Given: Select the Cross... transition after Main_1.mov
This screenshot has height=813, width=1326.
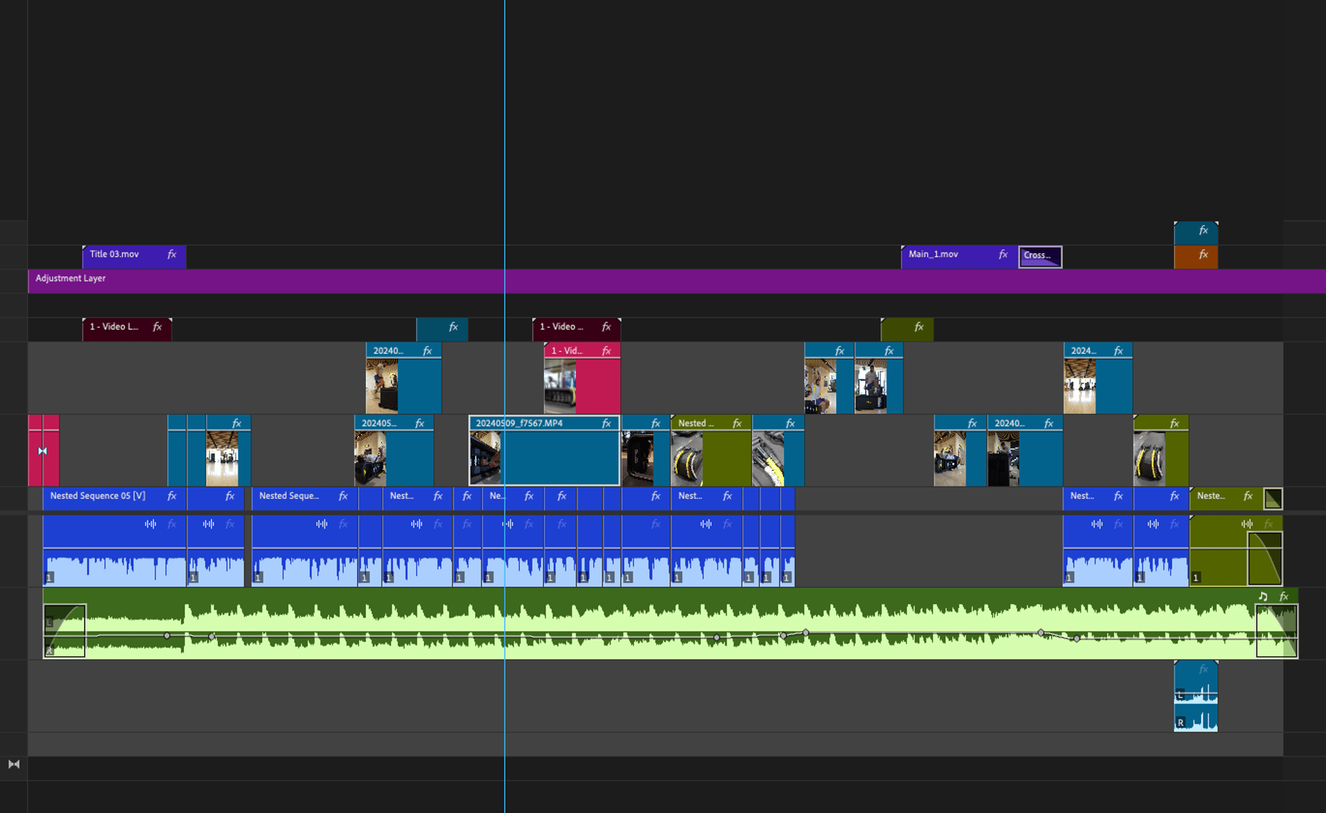Looking at the screenshot, I should pyautogui.click(x=1040, y=256).
